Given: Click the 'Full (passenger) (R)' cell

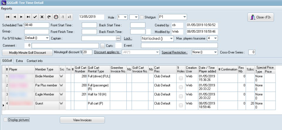Looking at the screenshot, I should point(99,87).
